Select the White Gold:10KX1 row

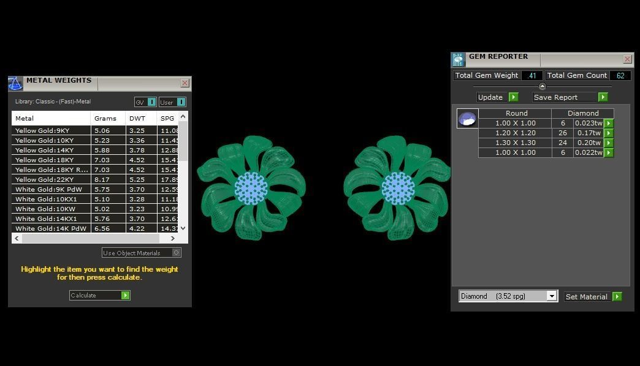click(x=95, y=199)
